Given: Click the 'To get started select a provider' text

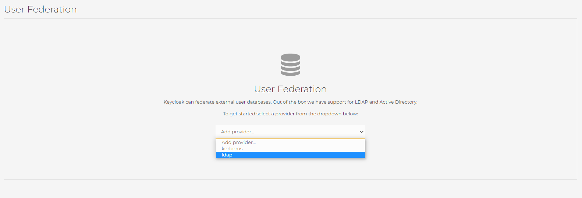Looking at the screenshot, I should (290, 114).
